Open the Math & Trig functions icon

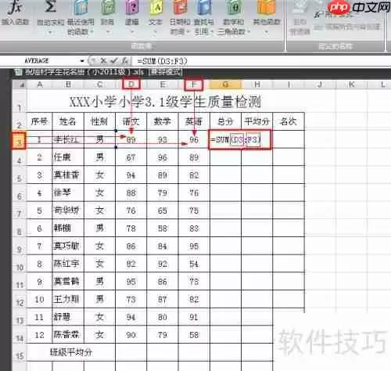[x=234, y=7]
